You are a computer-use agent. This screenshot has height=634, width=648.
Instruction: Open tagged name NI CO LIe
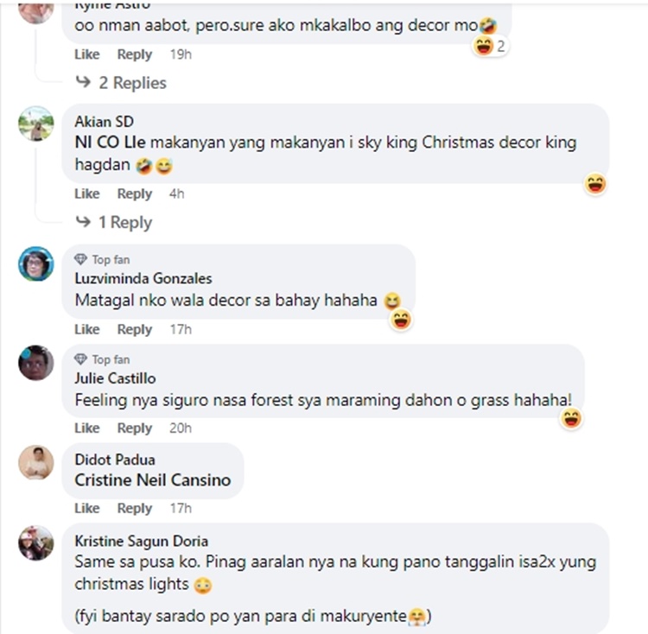coord(110,143)
